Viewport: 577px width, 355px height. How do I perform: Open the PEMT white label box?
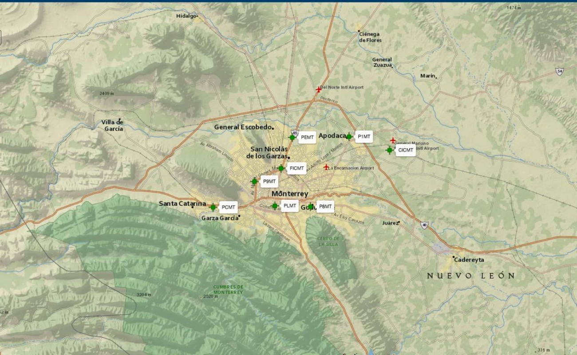307,138
